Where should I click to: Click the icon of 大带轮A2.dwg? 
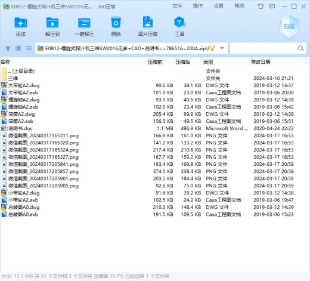click(4, 85)
